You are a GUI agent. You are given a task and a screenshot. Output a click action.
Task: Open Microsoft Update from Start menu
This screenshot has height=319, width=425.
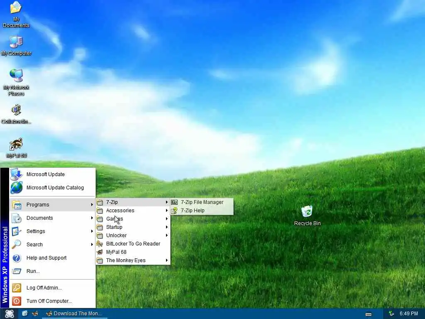coord(53,174)
